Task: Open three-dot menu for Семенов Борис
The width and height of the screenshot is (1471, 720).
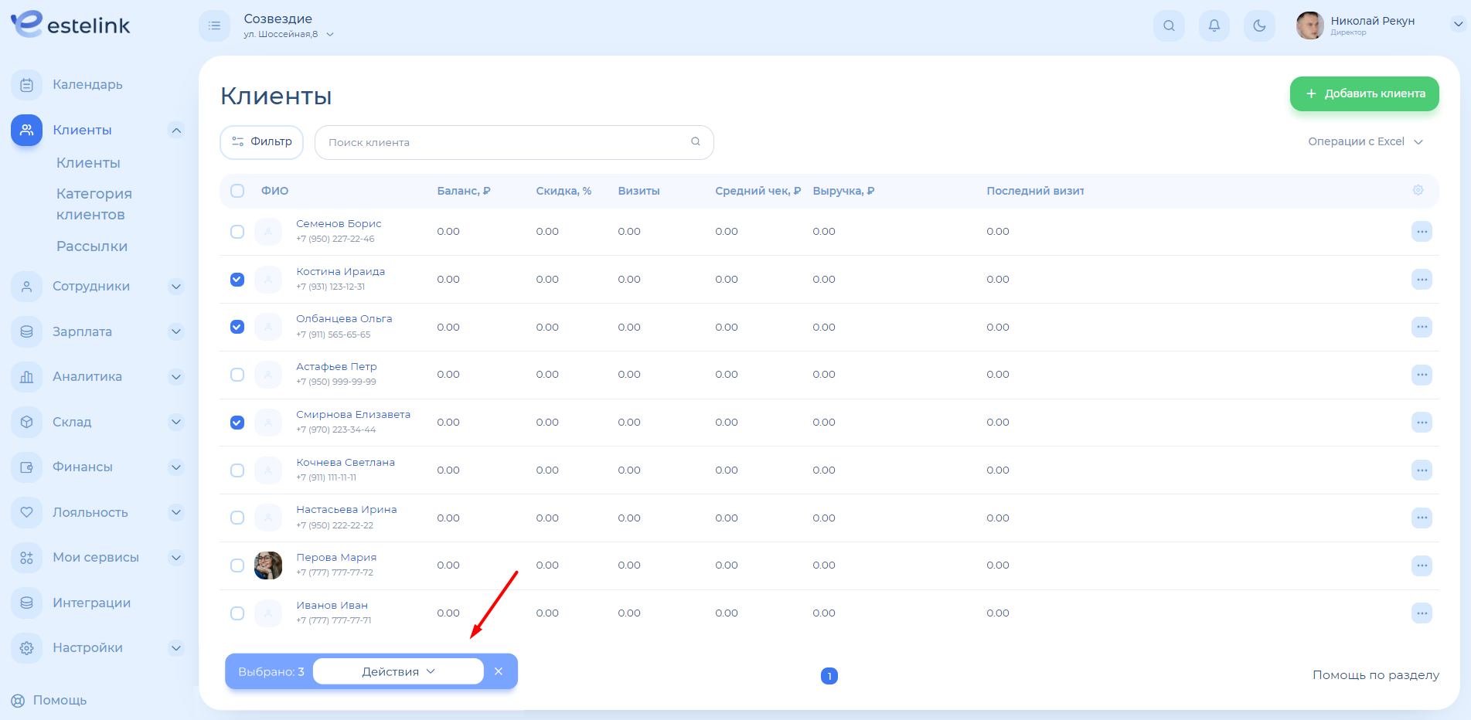Action: click(1422, 232)
